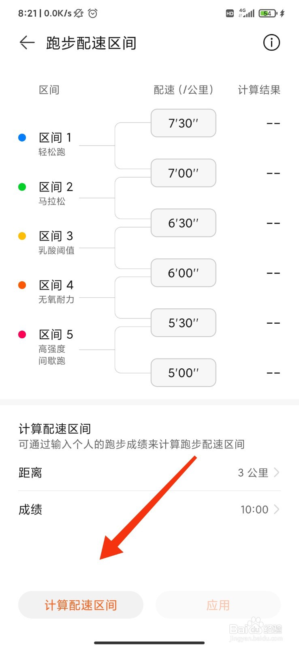
Task: Select the blue dot for 区间 1
Action: 22,138
